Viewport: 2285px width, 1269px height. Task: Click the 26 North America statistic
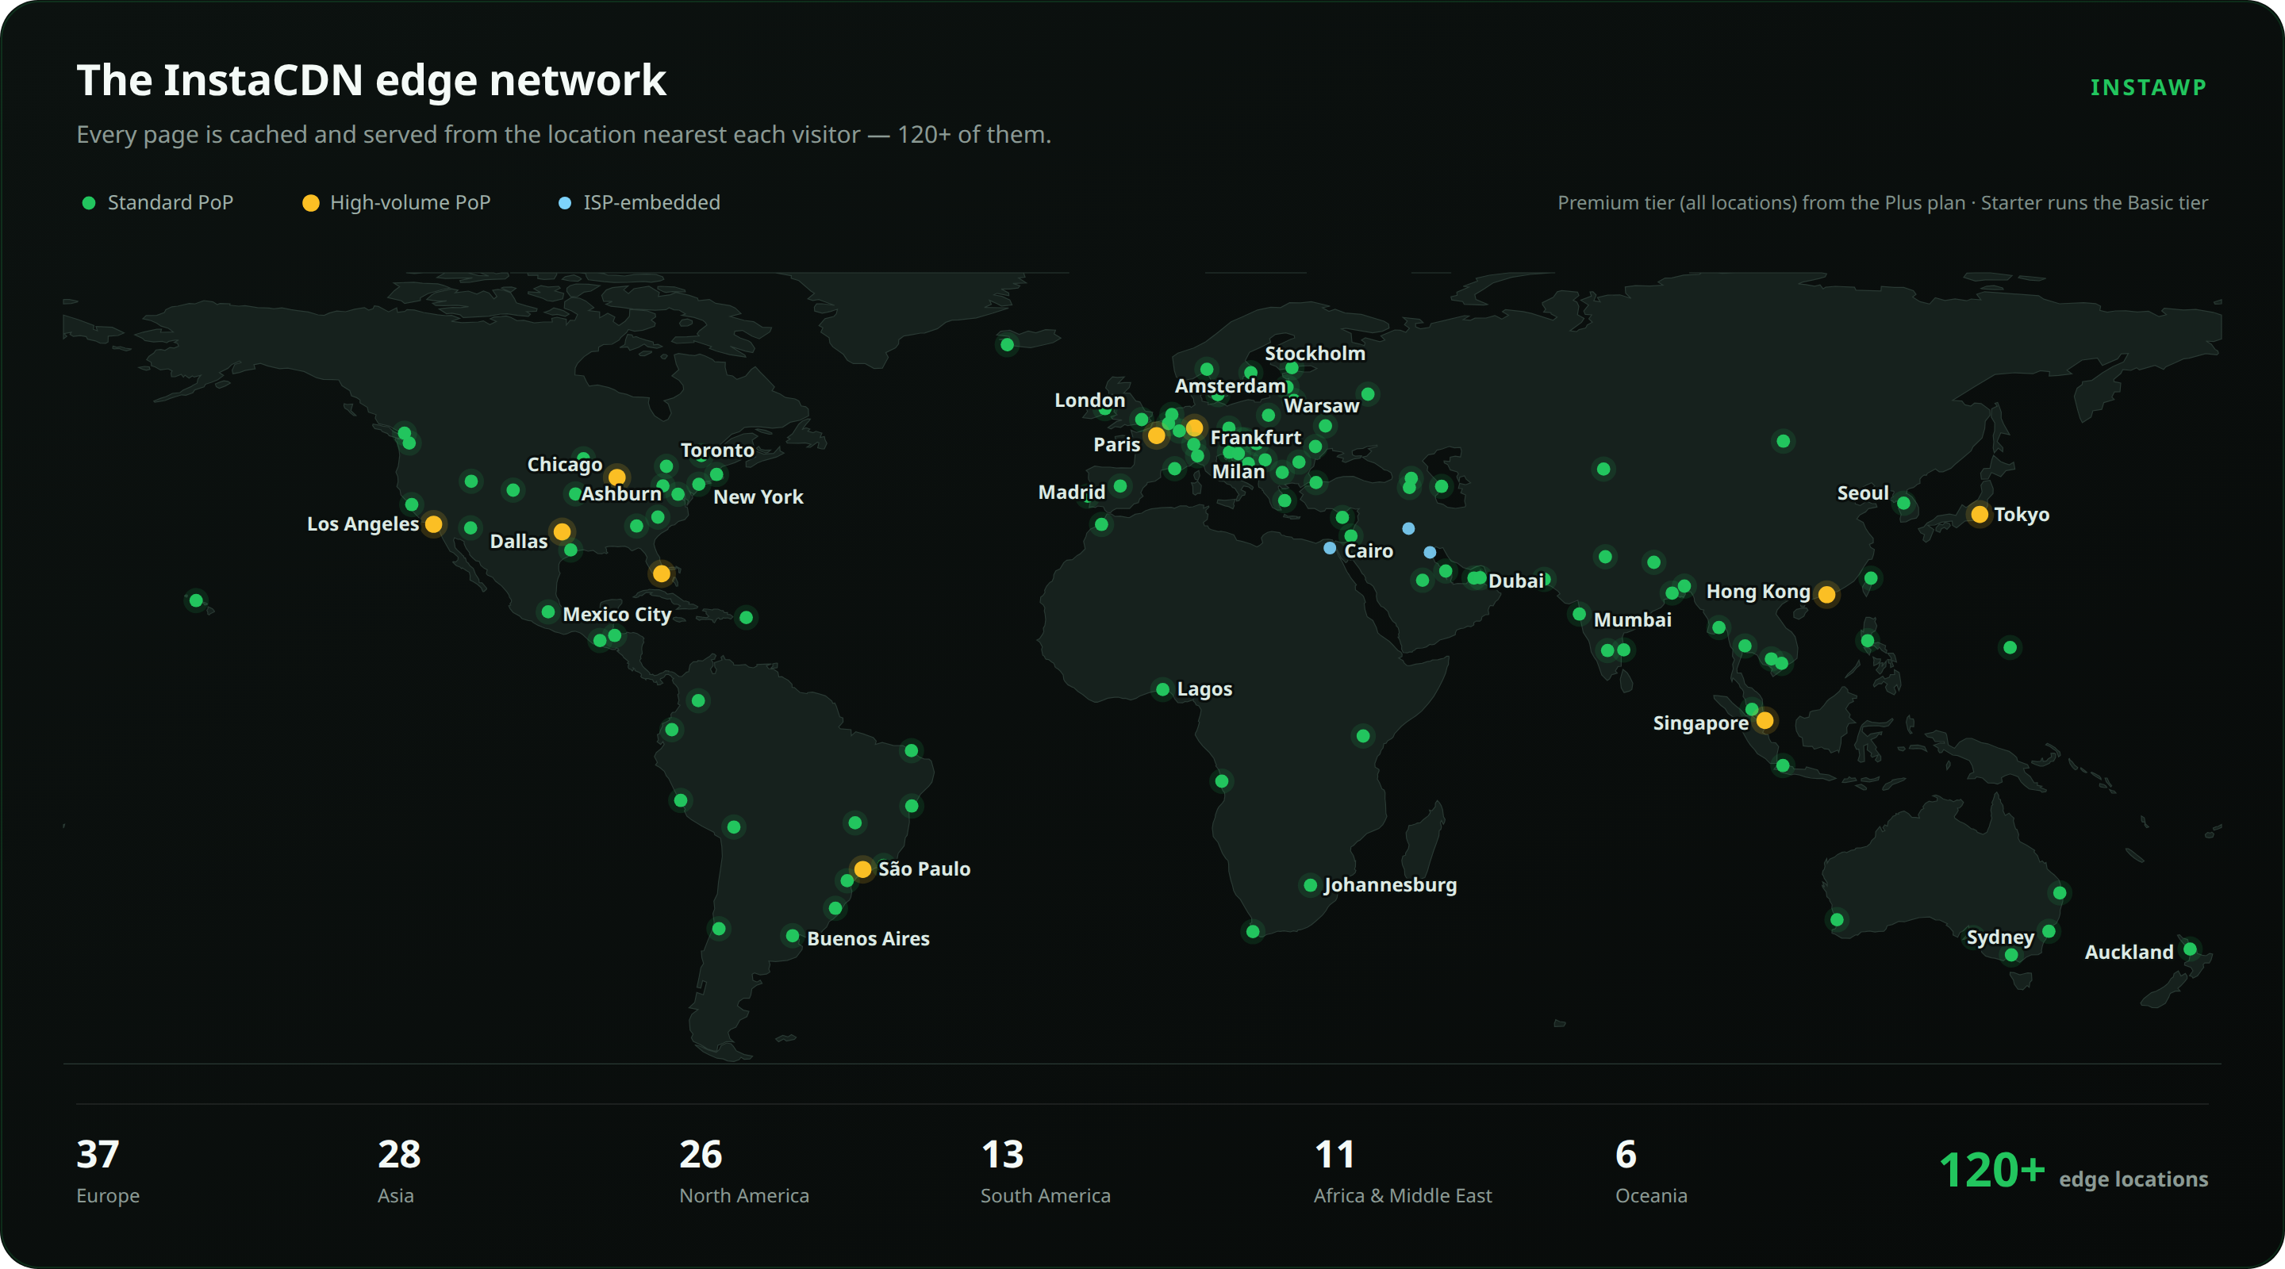744,1171
